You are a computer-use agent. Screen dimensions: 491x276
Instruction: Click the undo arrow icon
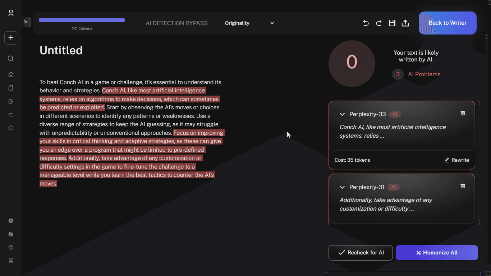pos(366,23)
